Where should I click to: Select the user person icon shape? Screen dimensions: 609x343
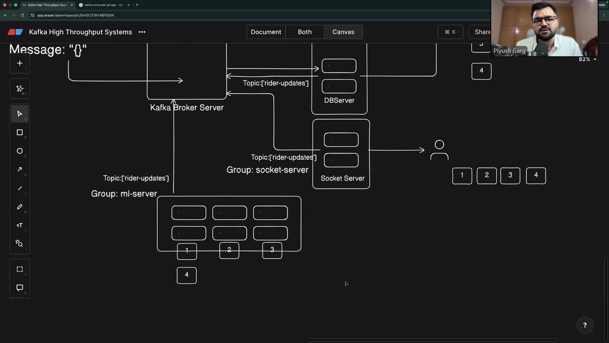pos(439,150)
